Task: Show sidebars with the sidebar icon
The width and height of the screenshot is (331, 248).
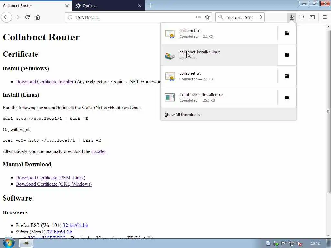Action: point(312,17)
